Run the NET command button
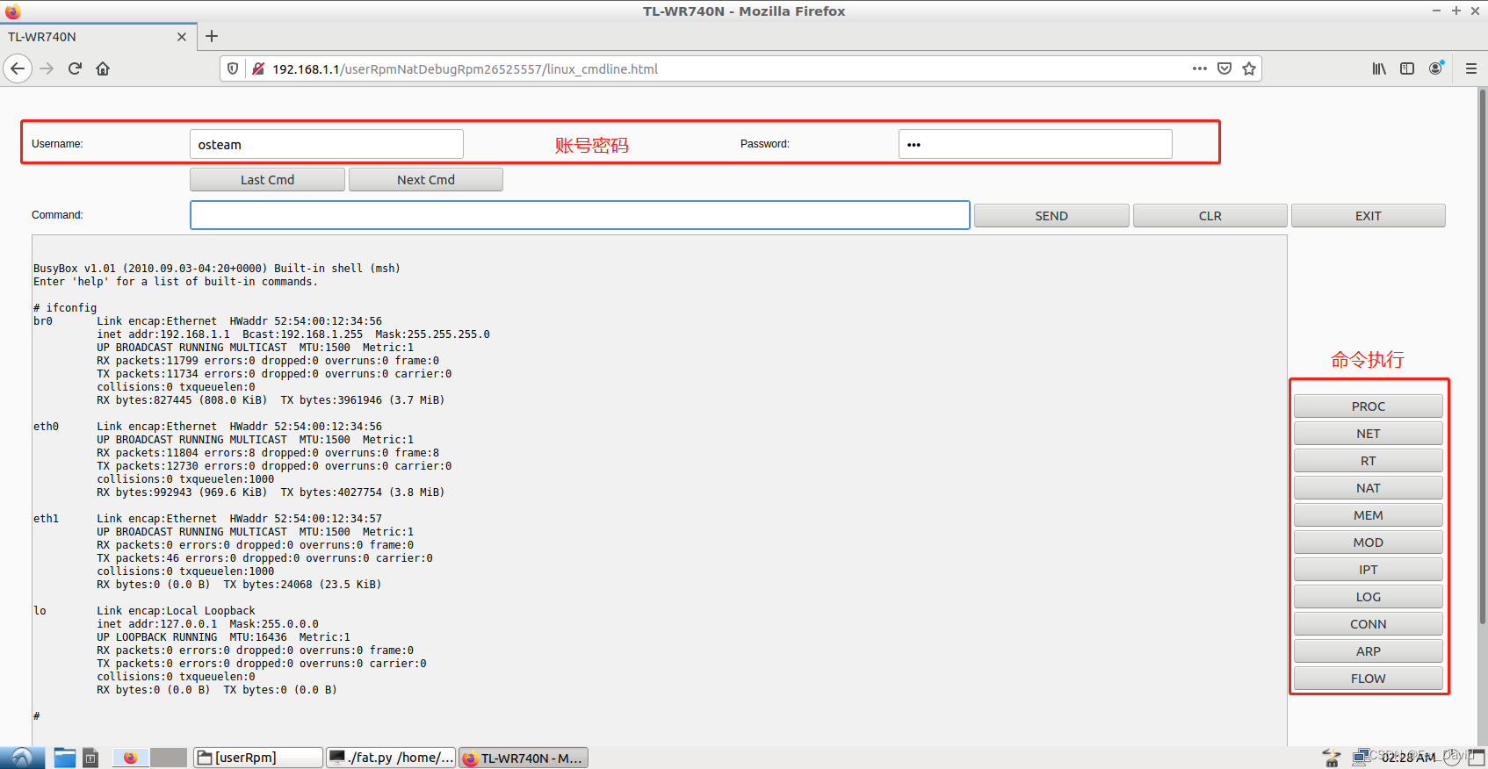Viewport: 1488px width, 769px height. coord(1369,434)
